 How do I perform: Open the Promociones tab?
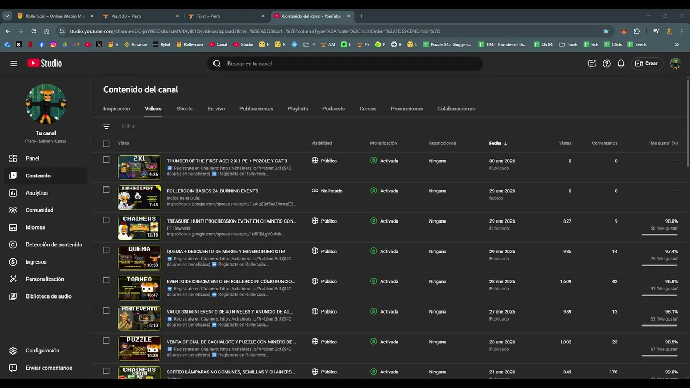pos(407,109)
